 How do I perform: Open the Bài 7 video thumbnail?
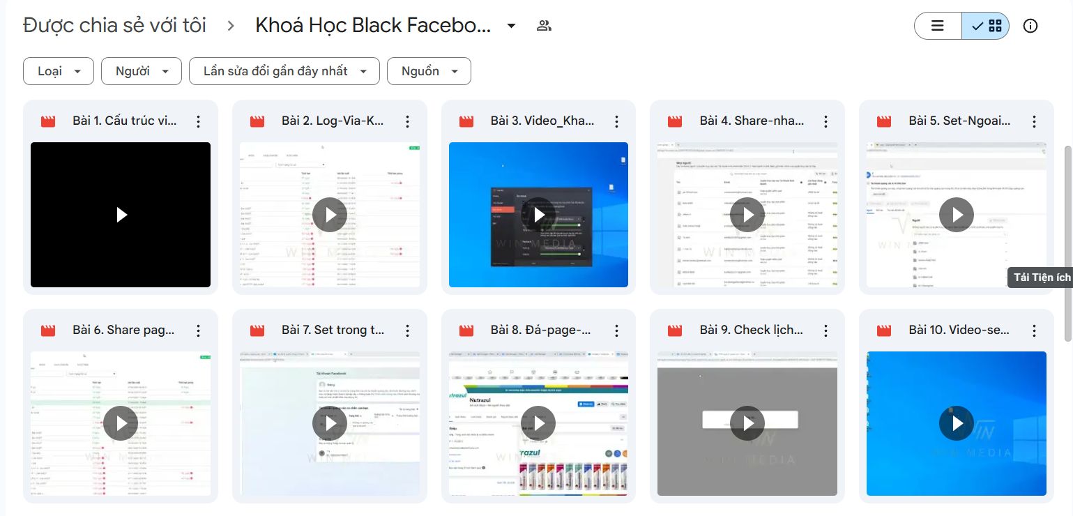point(329,423)
